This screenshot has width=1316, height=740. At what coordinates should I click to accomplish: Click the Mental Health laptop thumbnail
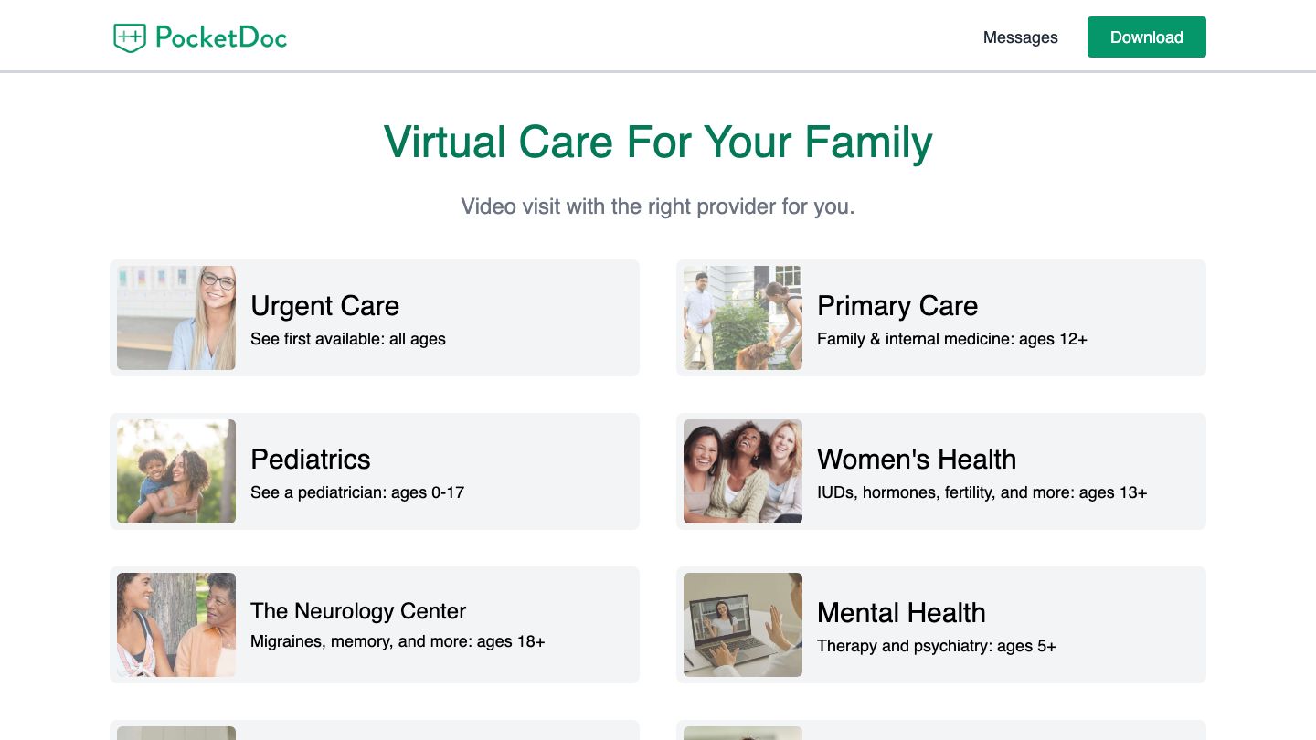click(x=743, y=625)
